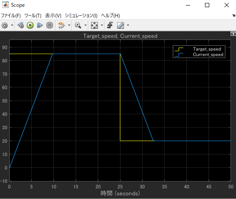The width and height of the screenshot is (236, 199).
Task: Click the MATLAB icon in the Scope title bar
Action: pyautogui.click(x=6, y=5)
